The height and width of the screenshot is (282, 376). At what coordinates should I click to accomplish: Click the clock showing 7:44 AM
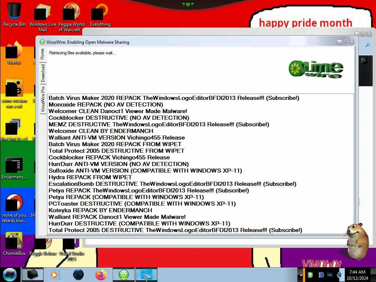(x=357, y=275)
